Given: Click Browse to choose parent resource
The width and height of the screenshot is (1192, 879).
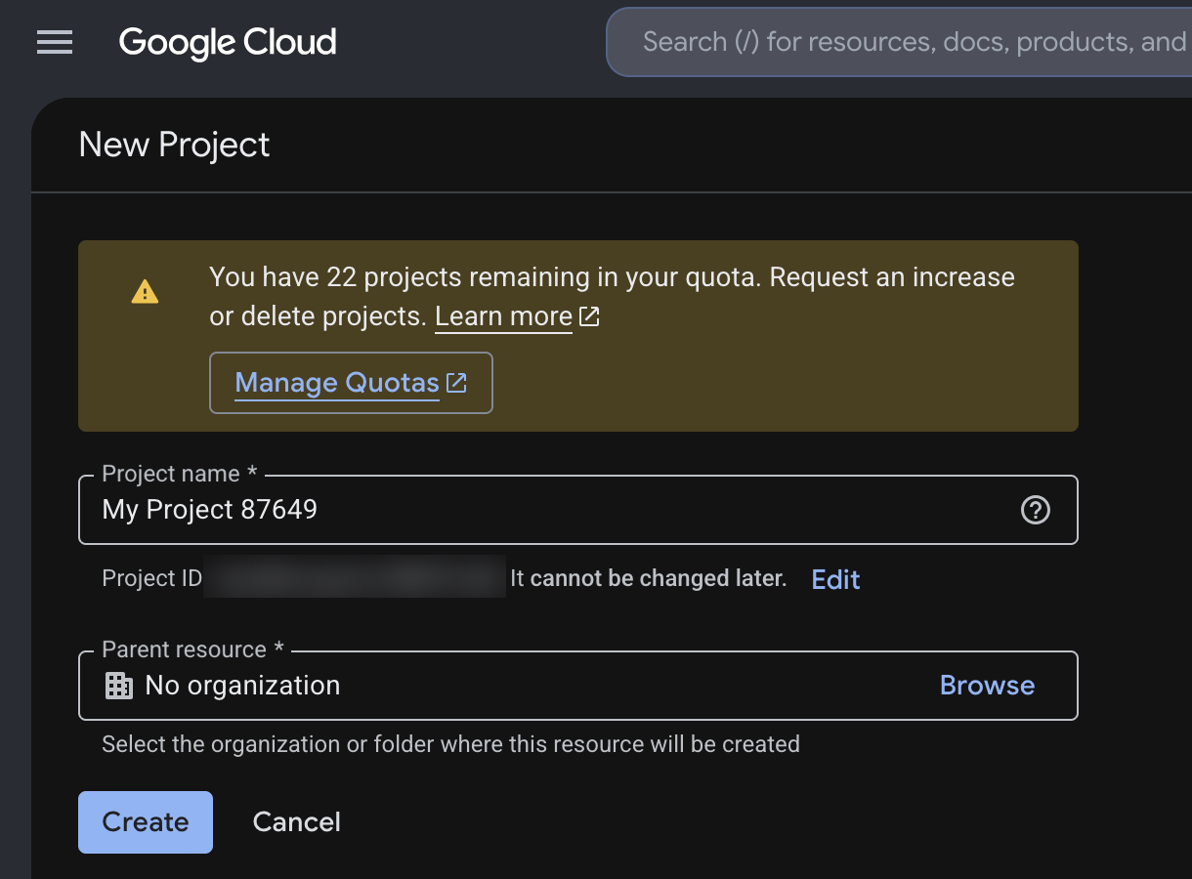Looking at the screenshot, I should point(987,686).
